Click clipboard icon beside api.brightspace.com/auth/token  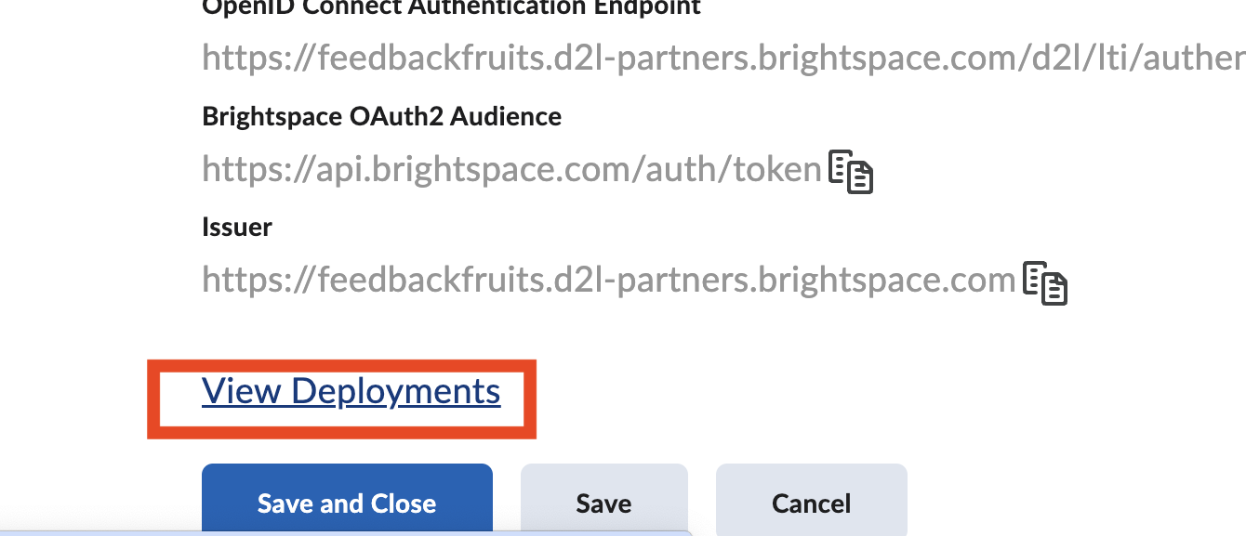[851, 172]
